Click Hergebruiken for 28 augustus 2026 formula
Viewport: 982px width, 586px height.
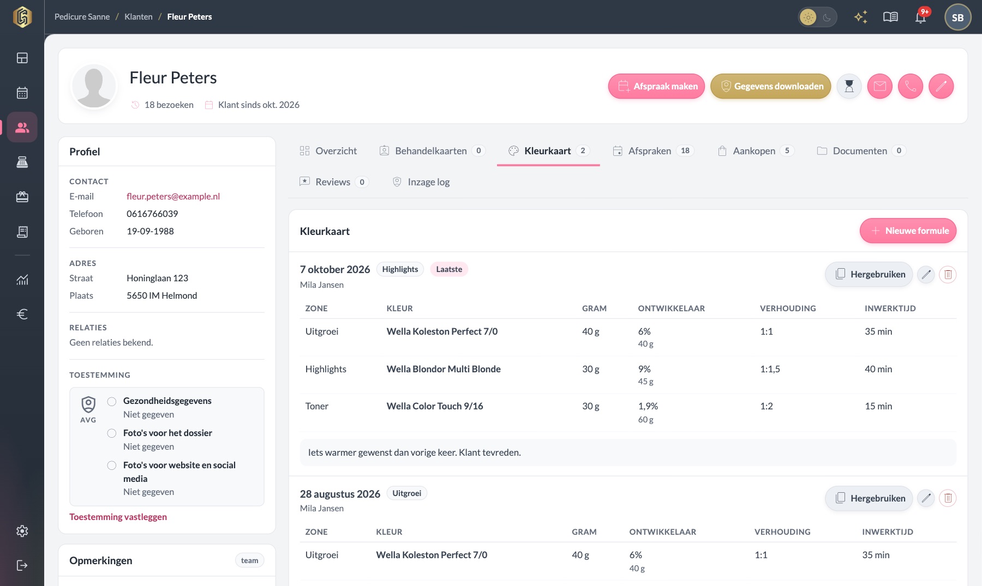869,498
